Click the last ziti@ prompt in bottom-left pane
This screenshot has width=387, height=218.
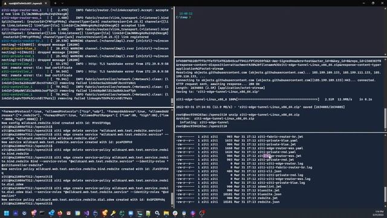coord(27,203)
